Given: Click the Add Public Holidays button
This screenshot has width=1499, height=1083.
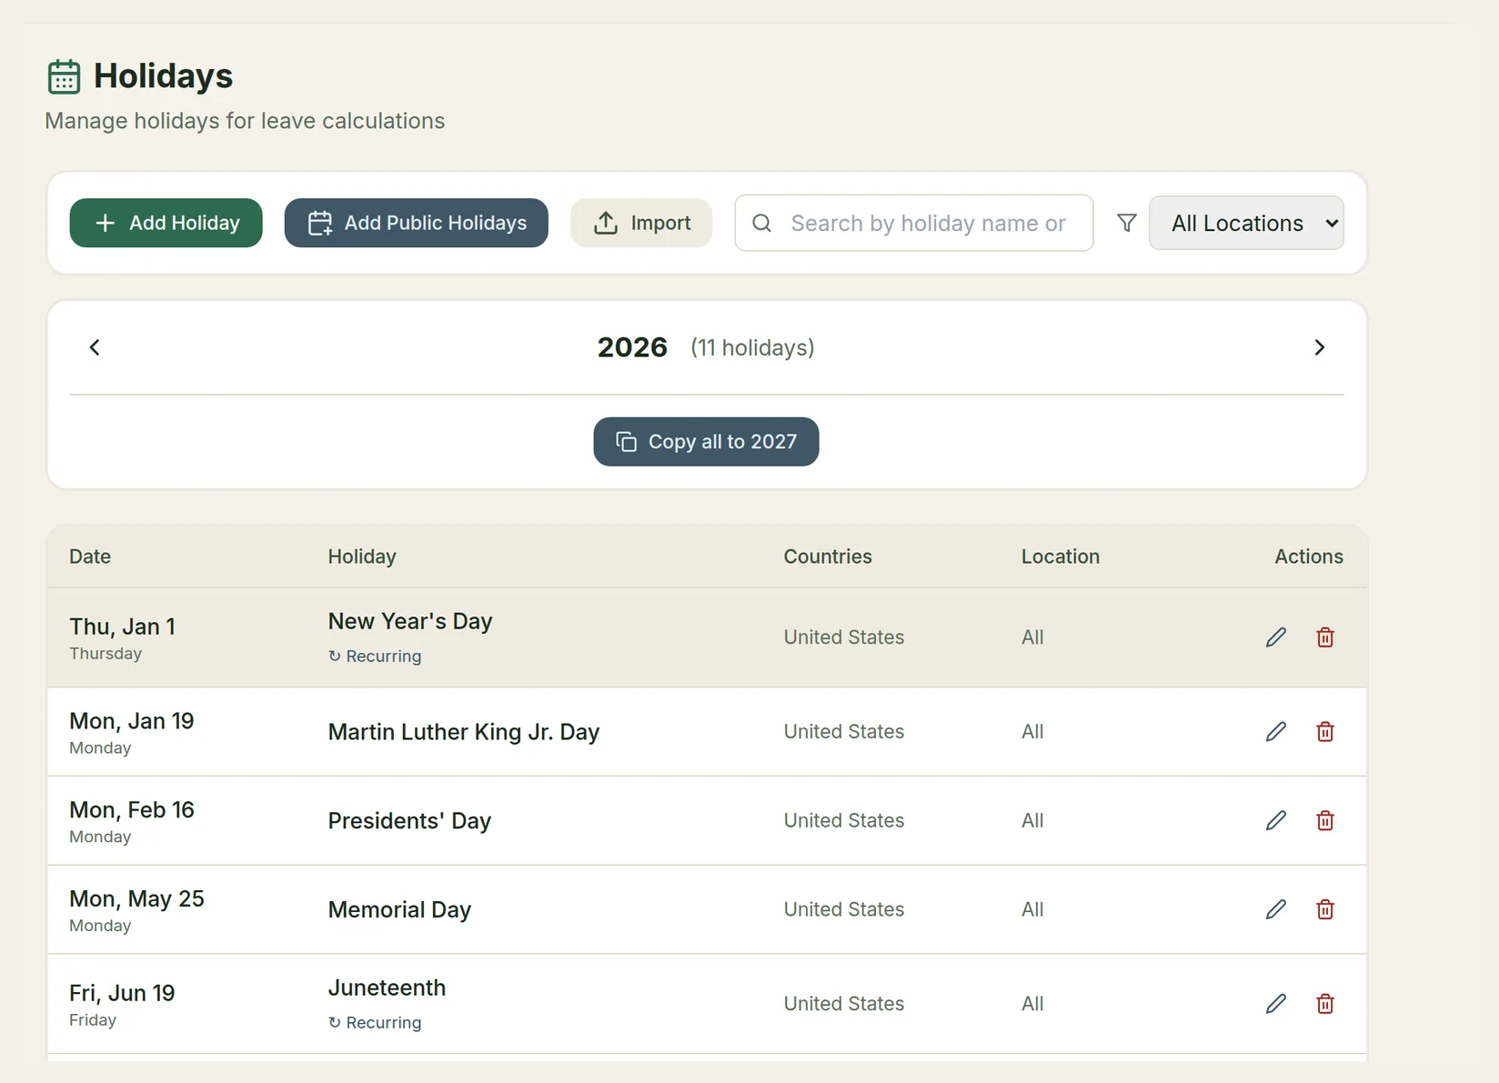Looking at the screenshot, I should pyautogui.click(x=417, y=223).
